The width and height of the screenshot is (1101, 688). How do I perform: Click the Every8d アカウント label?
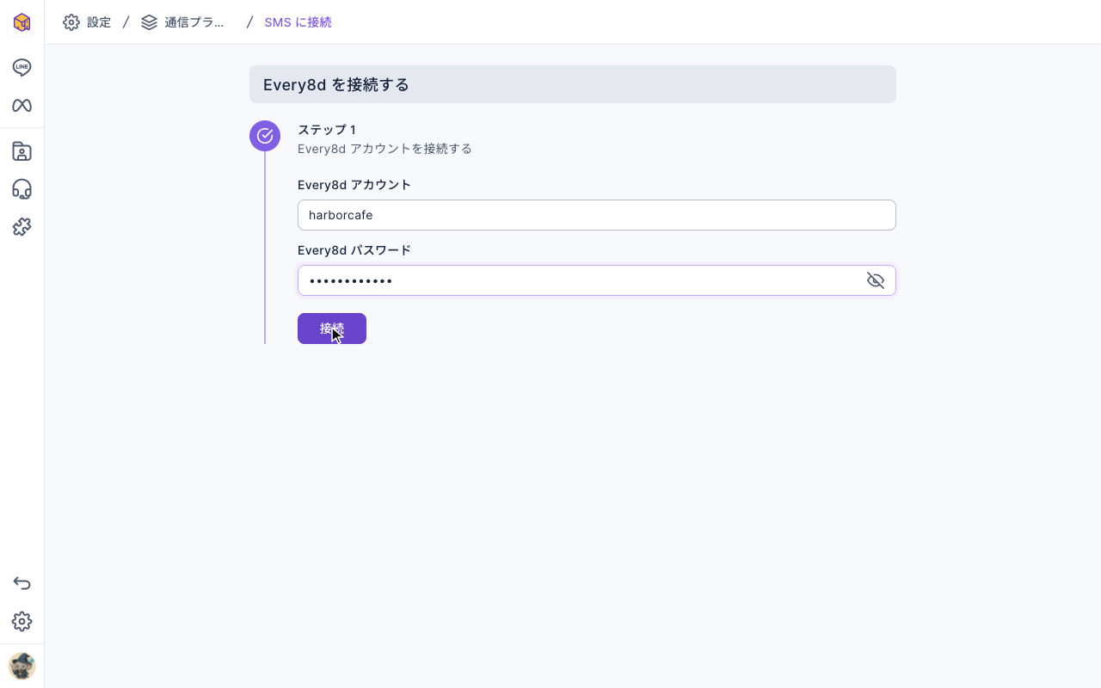tap(354, 185)
